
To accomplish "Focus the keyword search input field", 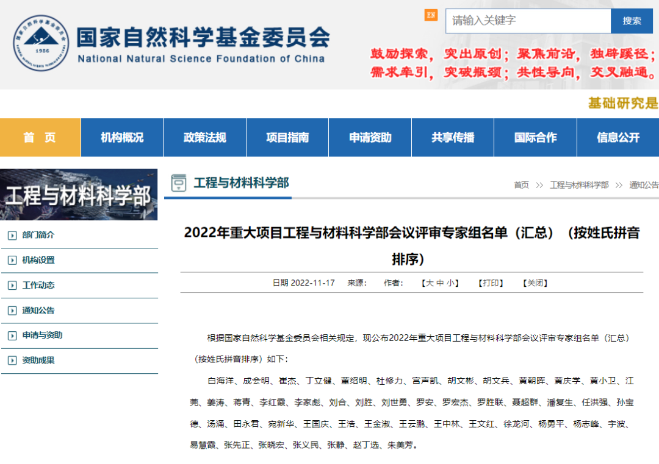I will coord(528,21).
